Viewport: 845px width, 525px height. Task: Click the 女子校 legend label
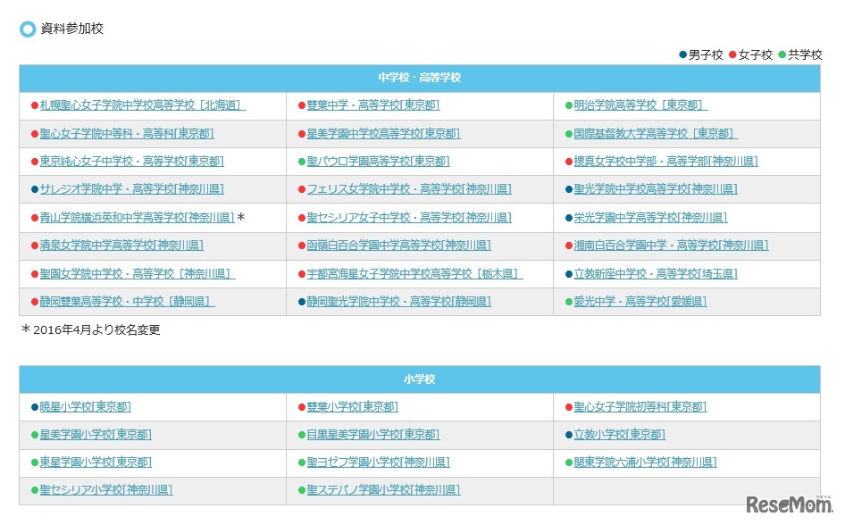756,55
